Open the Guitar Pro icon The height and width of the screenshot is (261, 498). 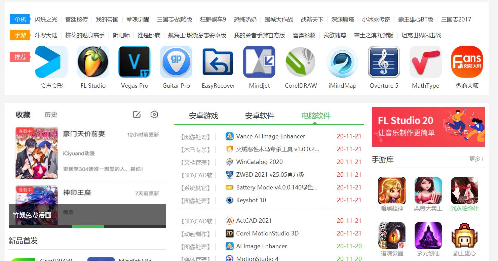(x=176, y=62)
